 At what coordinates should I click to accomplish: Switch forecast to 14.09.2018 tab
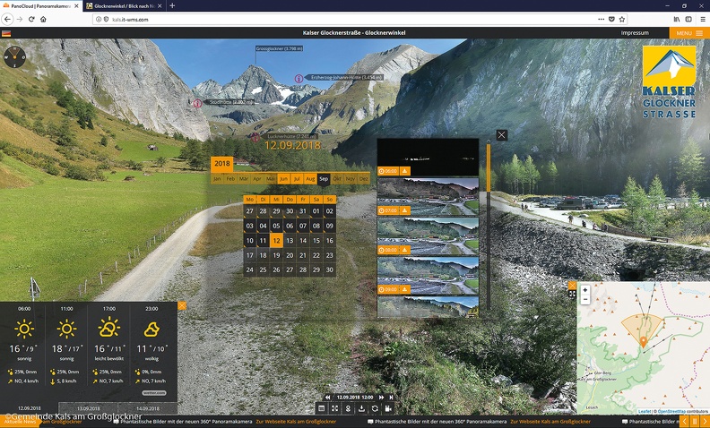(148, 408)
